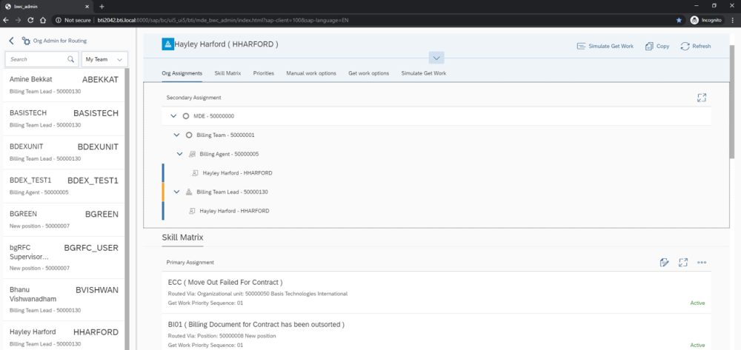Maximize the Secondary Assignment panel
The height and width of the screenshot is (350, 741).
[x=702, y=98]
